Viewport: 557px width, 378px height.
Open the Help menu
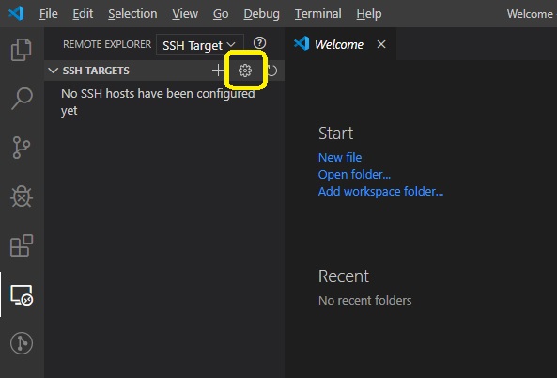pyautogui.click(x=369, y=13)
